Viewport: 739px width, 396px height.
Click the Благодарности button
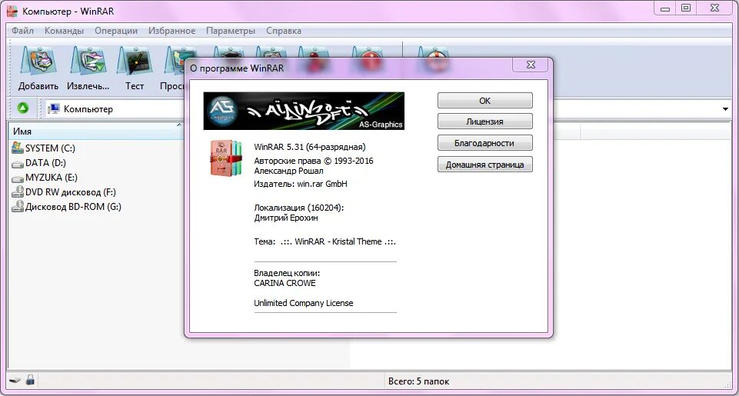[485, 143]
